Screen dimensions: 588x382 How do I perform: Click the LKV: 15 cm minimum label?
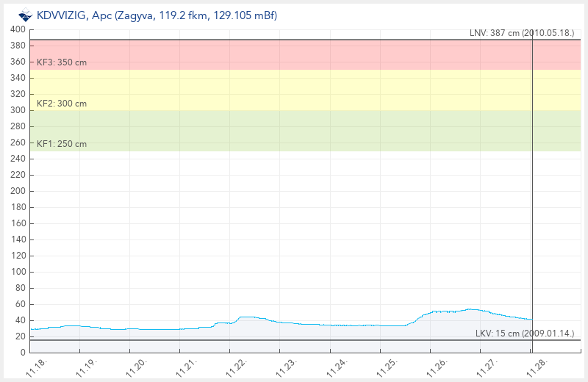[525, 334]
